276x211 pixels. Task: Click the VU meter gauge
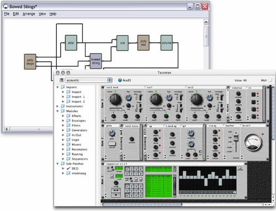pos(253,142)
